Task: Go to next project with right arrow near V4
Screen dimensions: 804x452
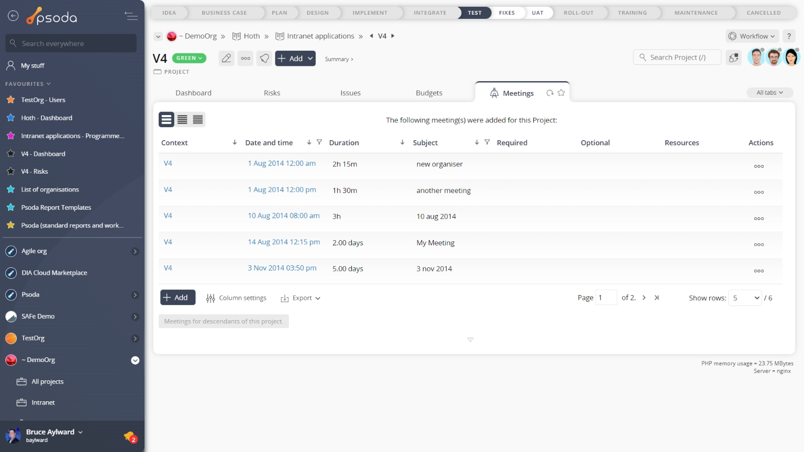Action: point(393,36)
